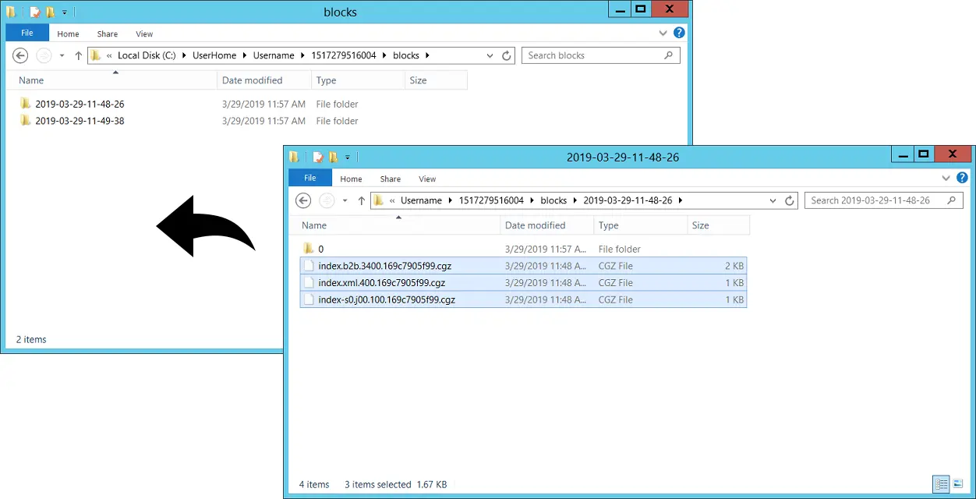Open the File menu in the front window

coord(309,178)
